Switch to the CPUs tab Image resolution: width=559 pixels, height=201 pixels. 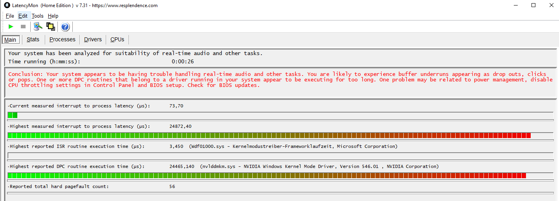tap(117, 39)
